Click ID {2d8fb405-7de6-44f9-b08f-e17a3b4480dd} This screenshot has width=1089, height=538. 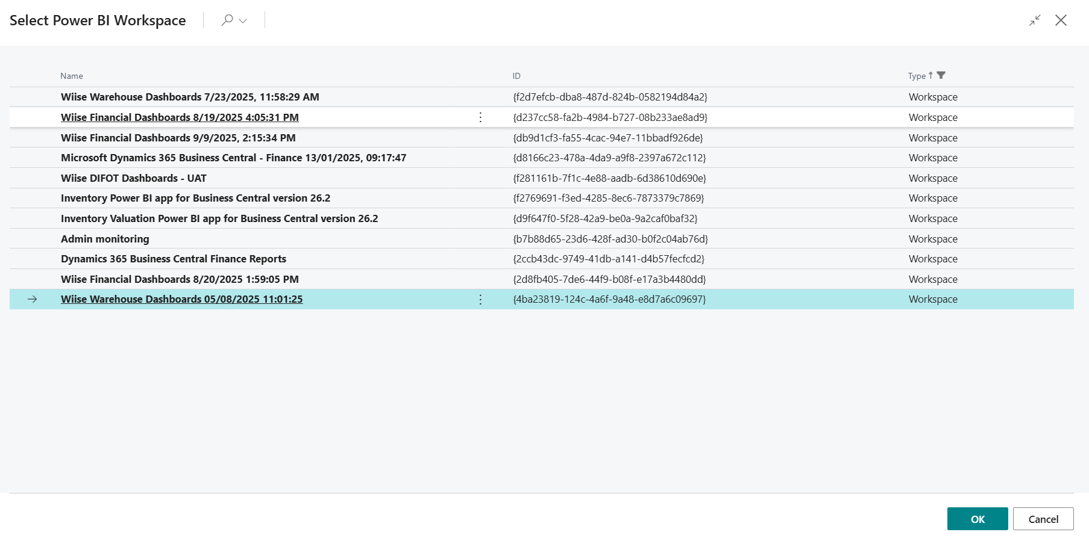[x=609, y=279]
